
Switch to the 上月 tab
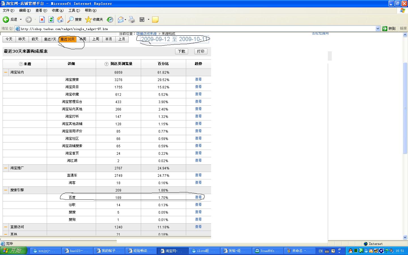pyautogui.click(x=122, y=39)
